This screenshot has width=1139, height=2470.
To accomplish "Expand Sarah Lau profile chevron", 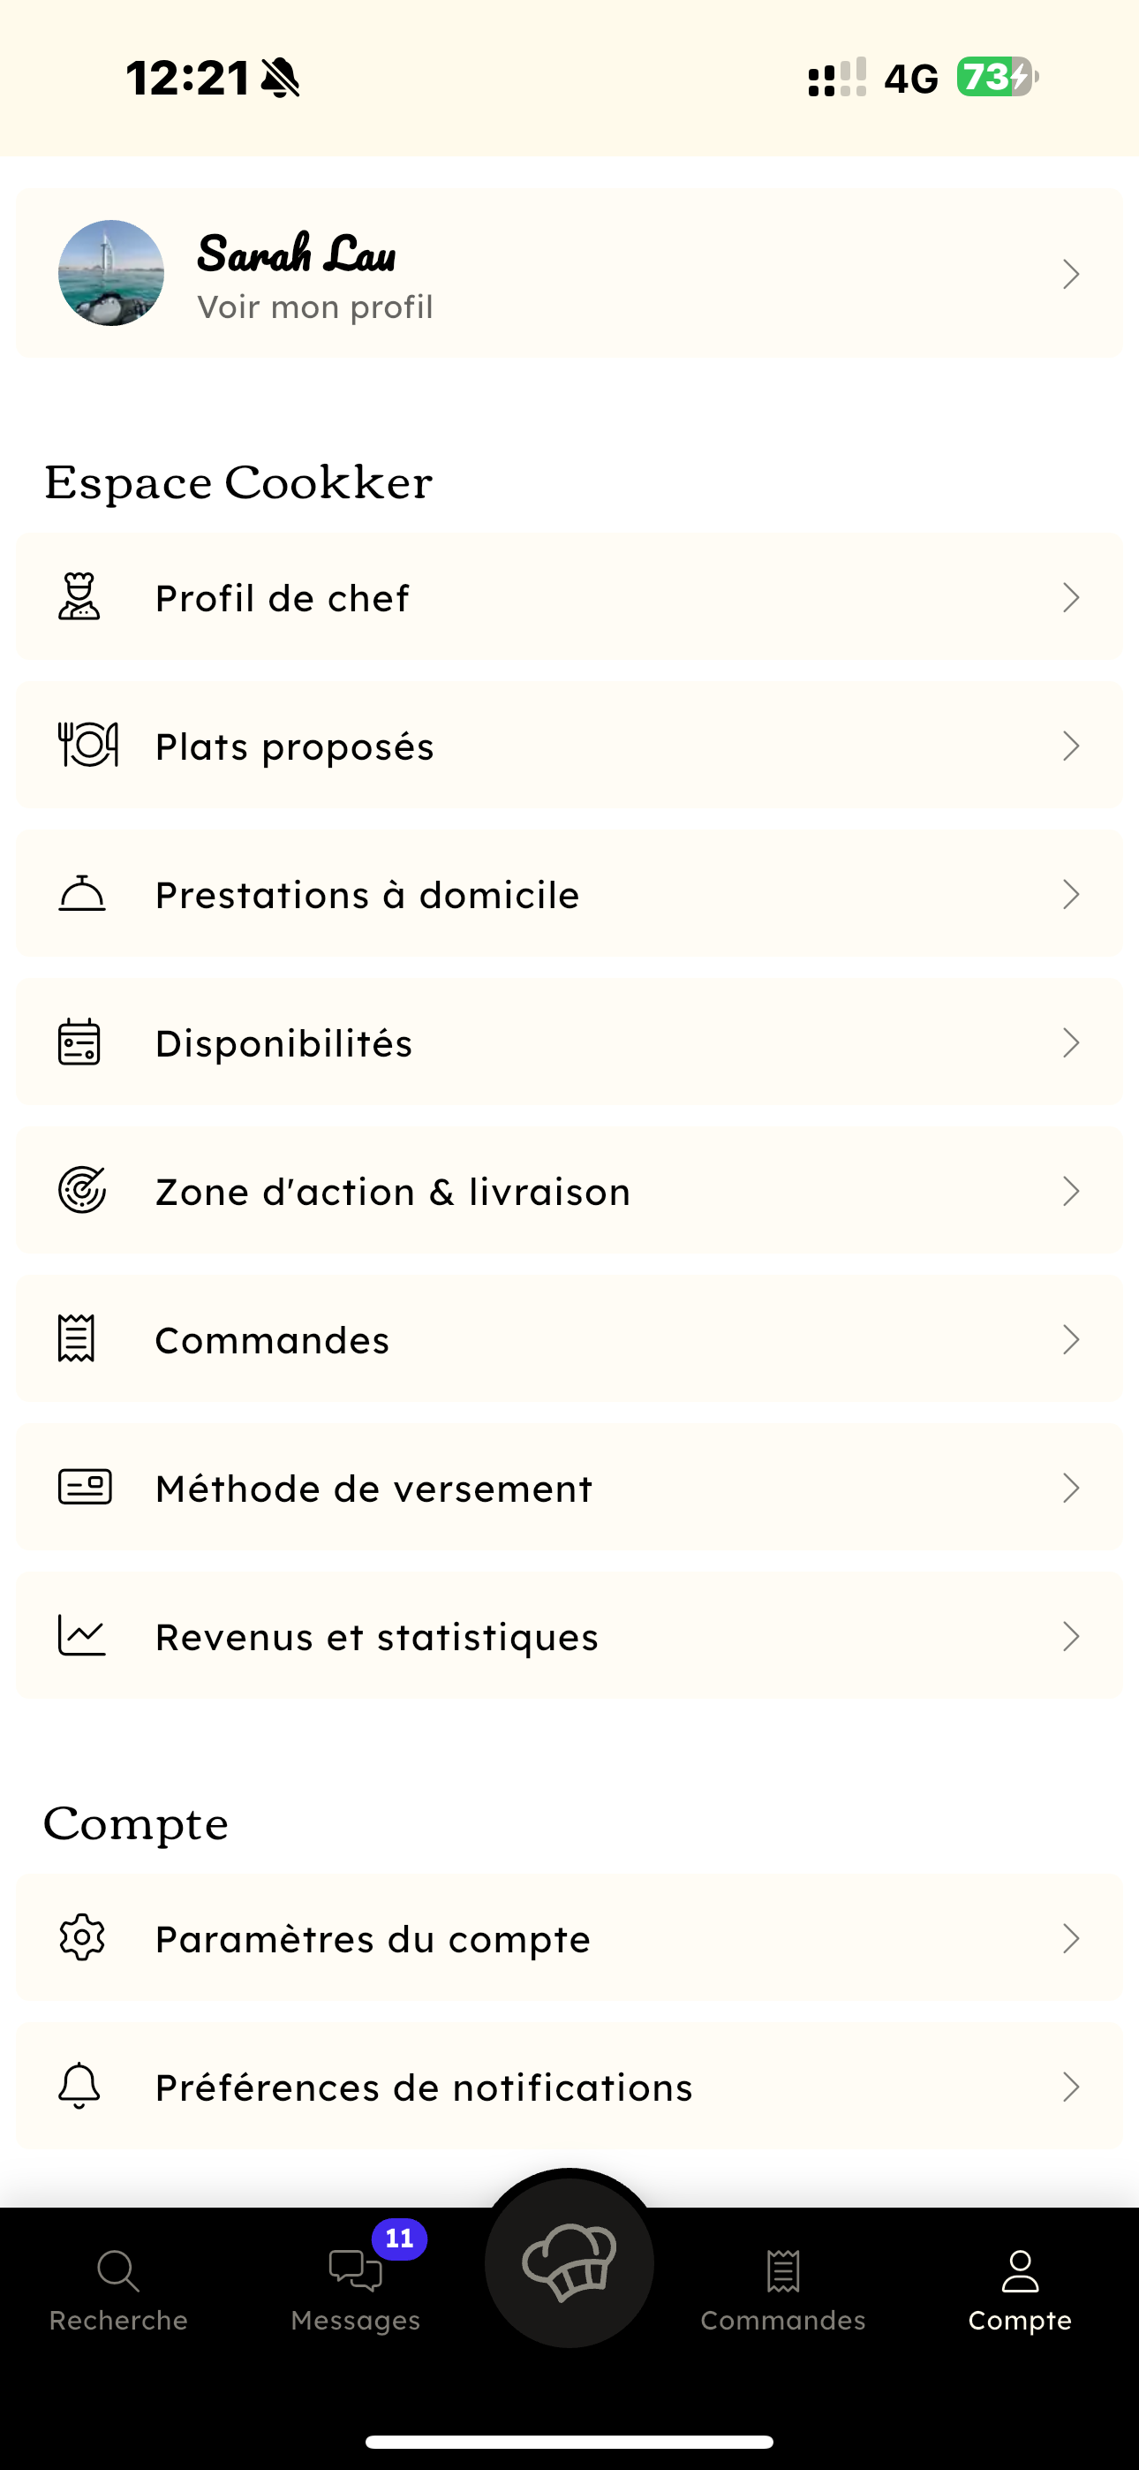I will pyautogui.click(x=1071, y=274).
